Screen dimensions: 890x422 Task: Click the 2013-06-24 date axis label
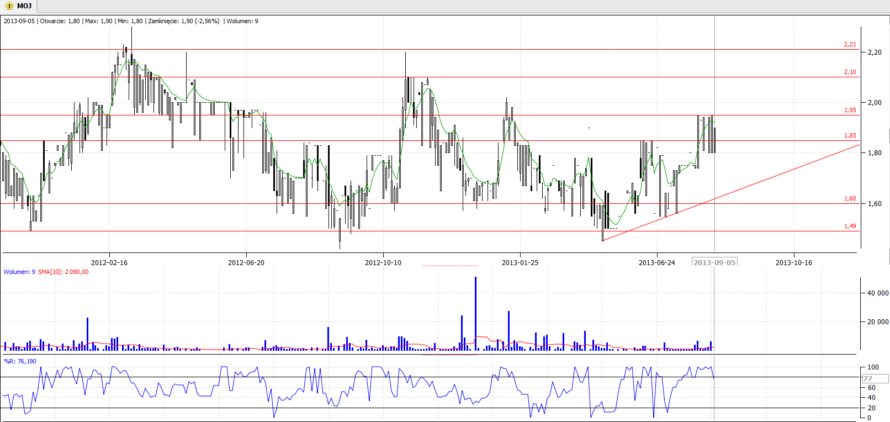click(x=657, y=262)
